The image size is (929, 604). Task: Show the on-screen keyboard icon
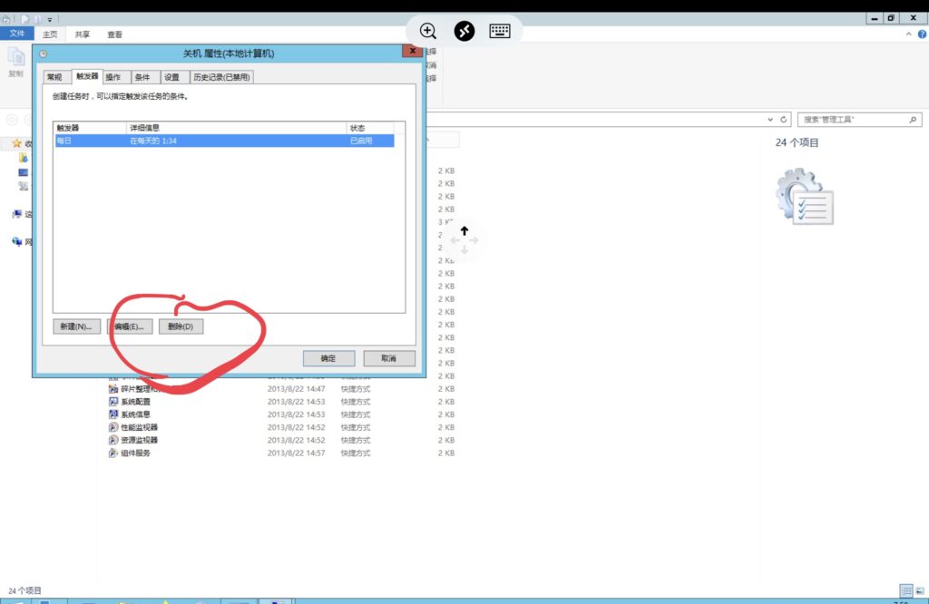(x=500, y=30)
